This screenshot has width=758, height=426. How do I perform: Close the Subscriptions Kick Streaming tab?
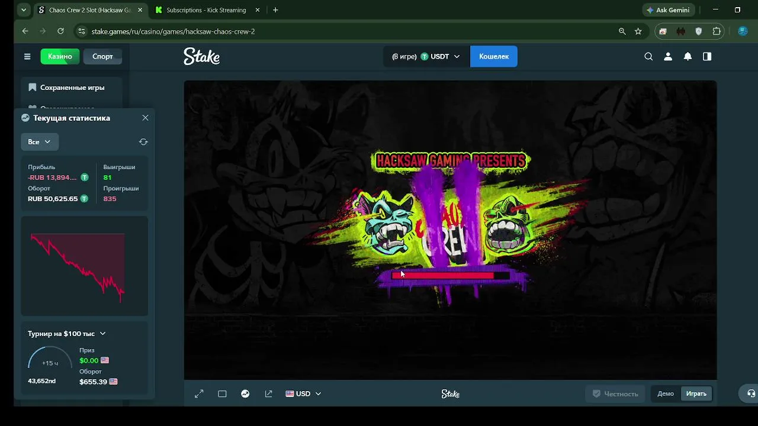(257, 10)
